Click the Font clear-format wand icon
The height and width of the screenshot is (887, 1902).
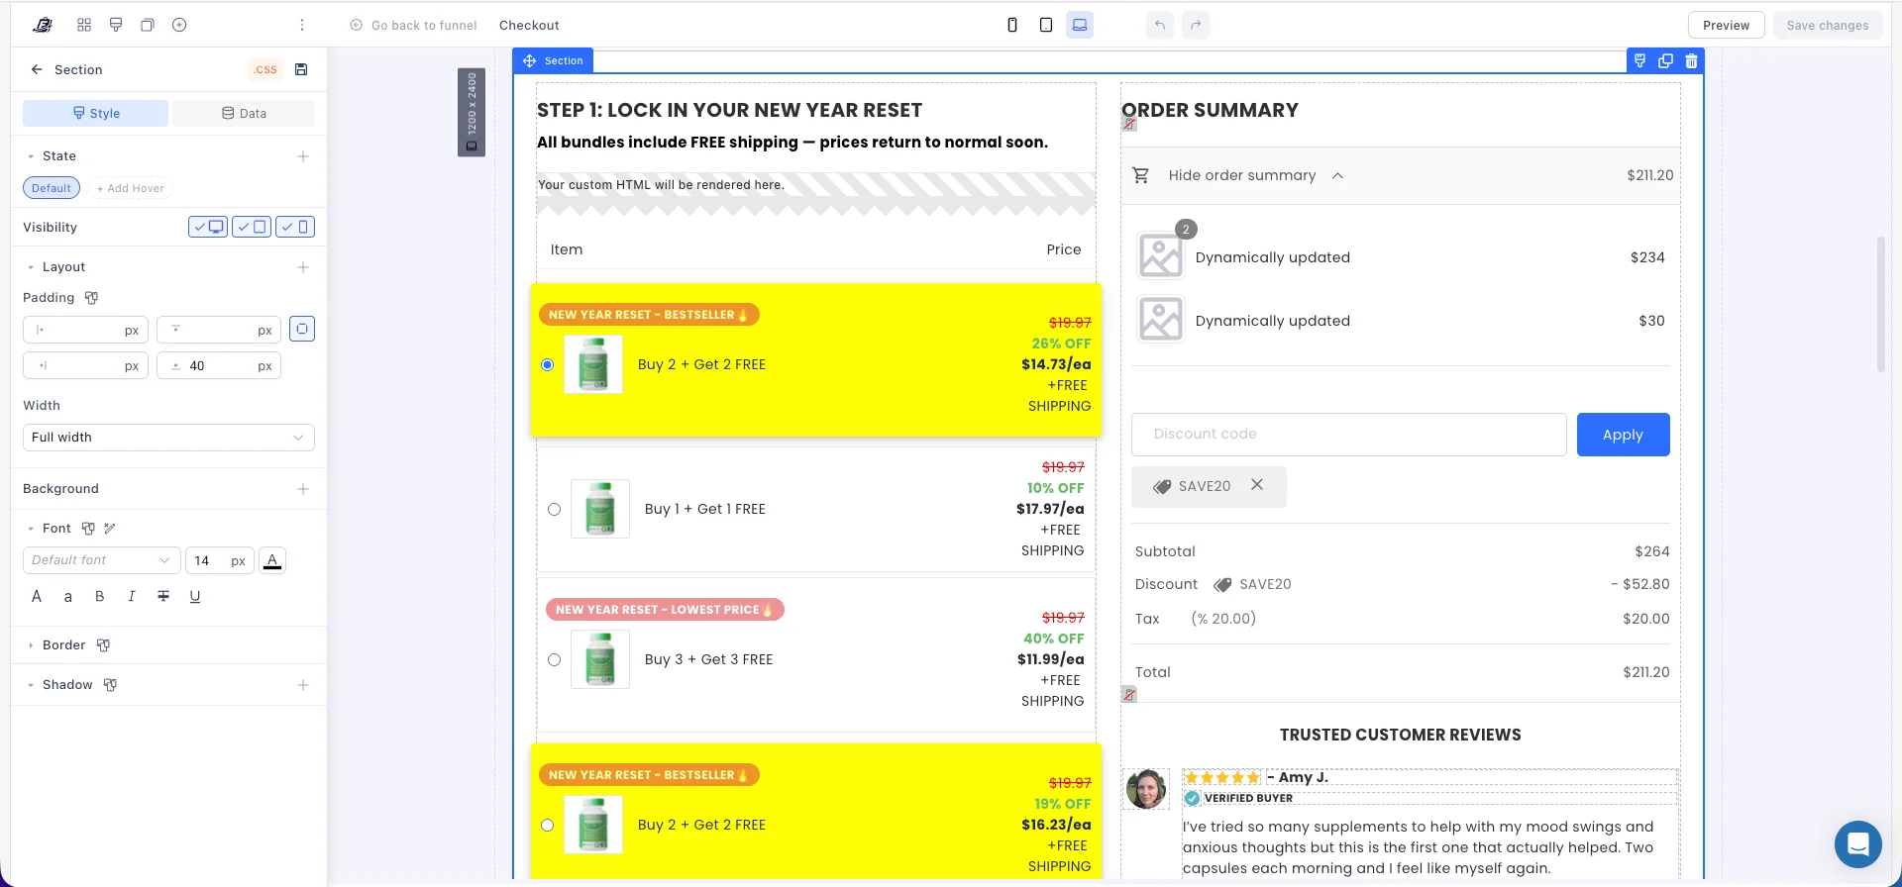click(x=110, y=529)
